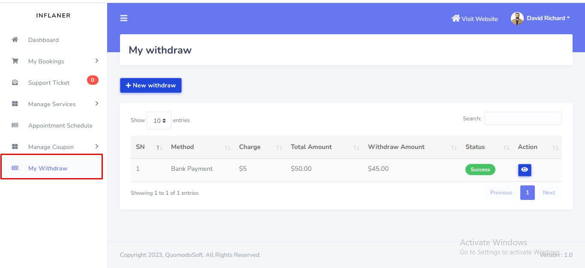Click the Dashboard home icon in sidebar
585x268 pixels.
pos(15,40)
